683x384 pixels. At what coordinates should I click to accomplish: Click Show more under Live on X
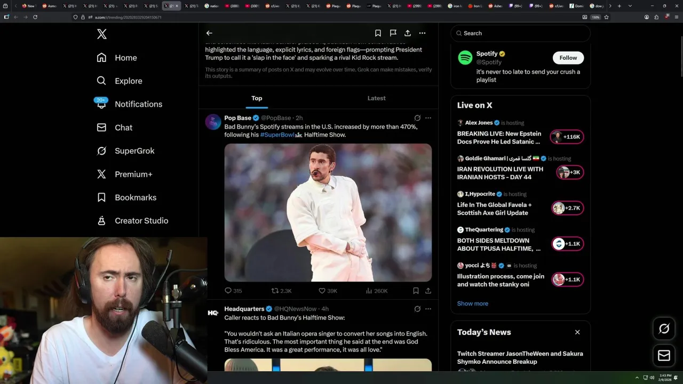(x=472, y=303)
